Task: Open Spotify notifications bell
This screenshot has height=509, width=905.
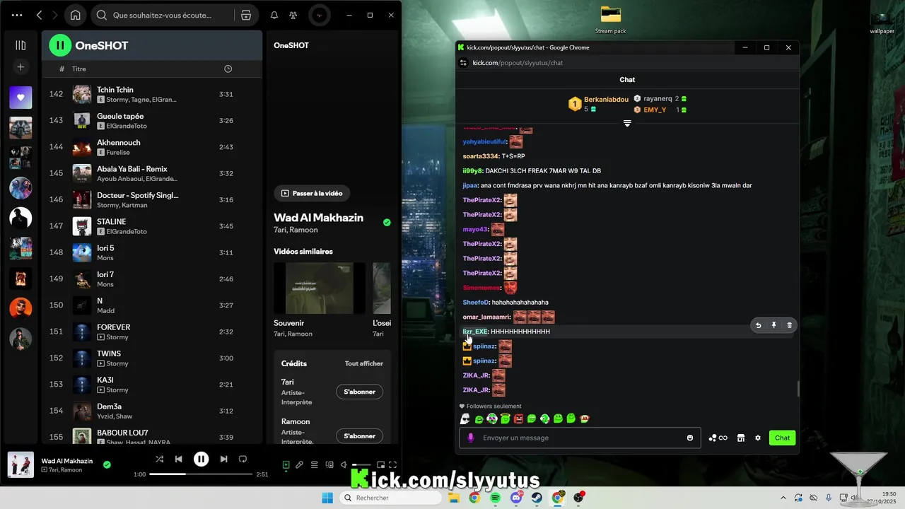Action: click(274, 15)
